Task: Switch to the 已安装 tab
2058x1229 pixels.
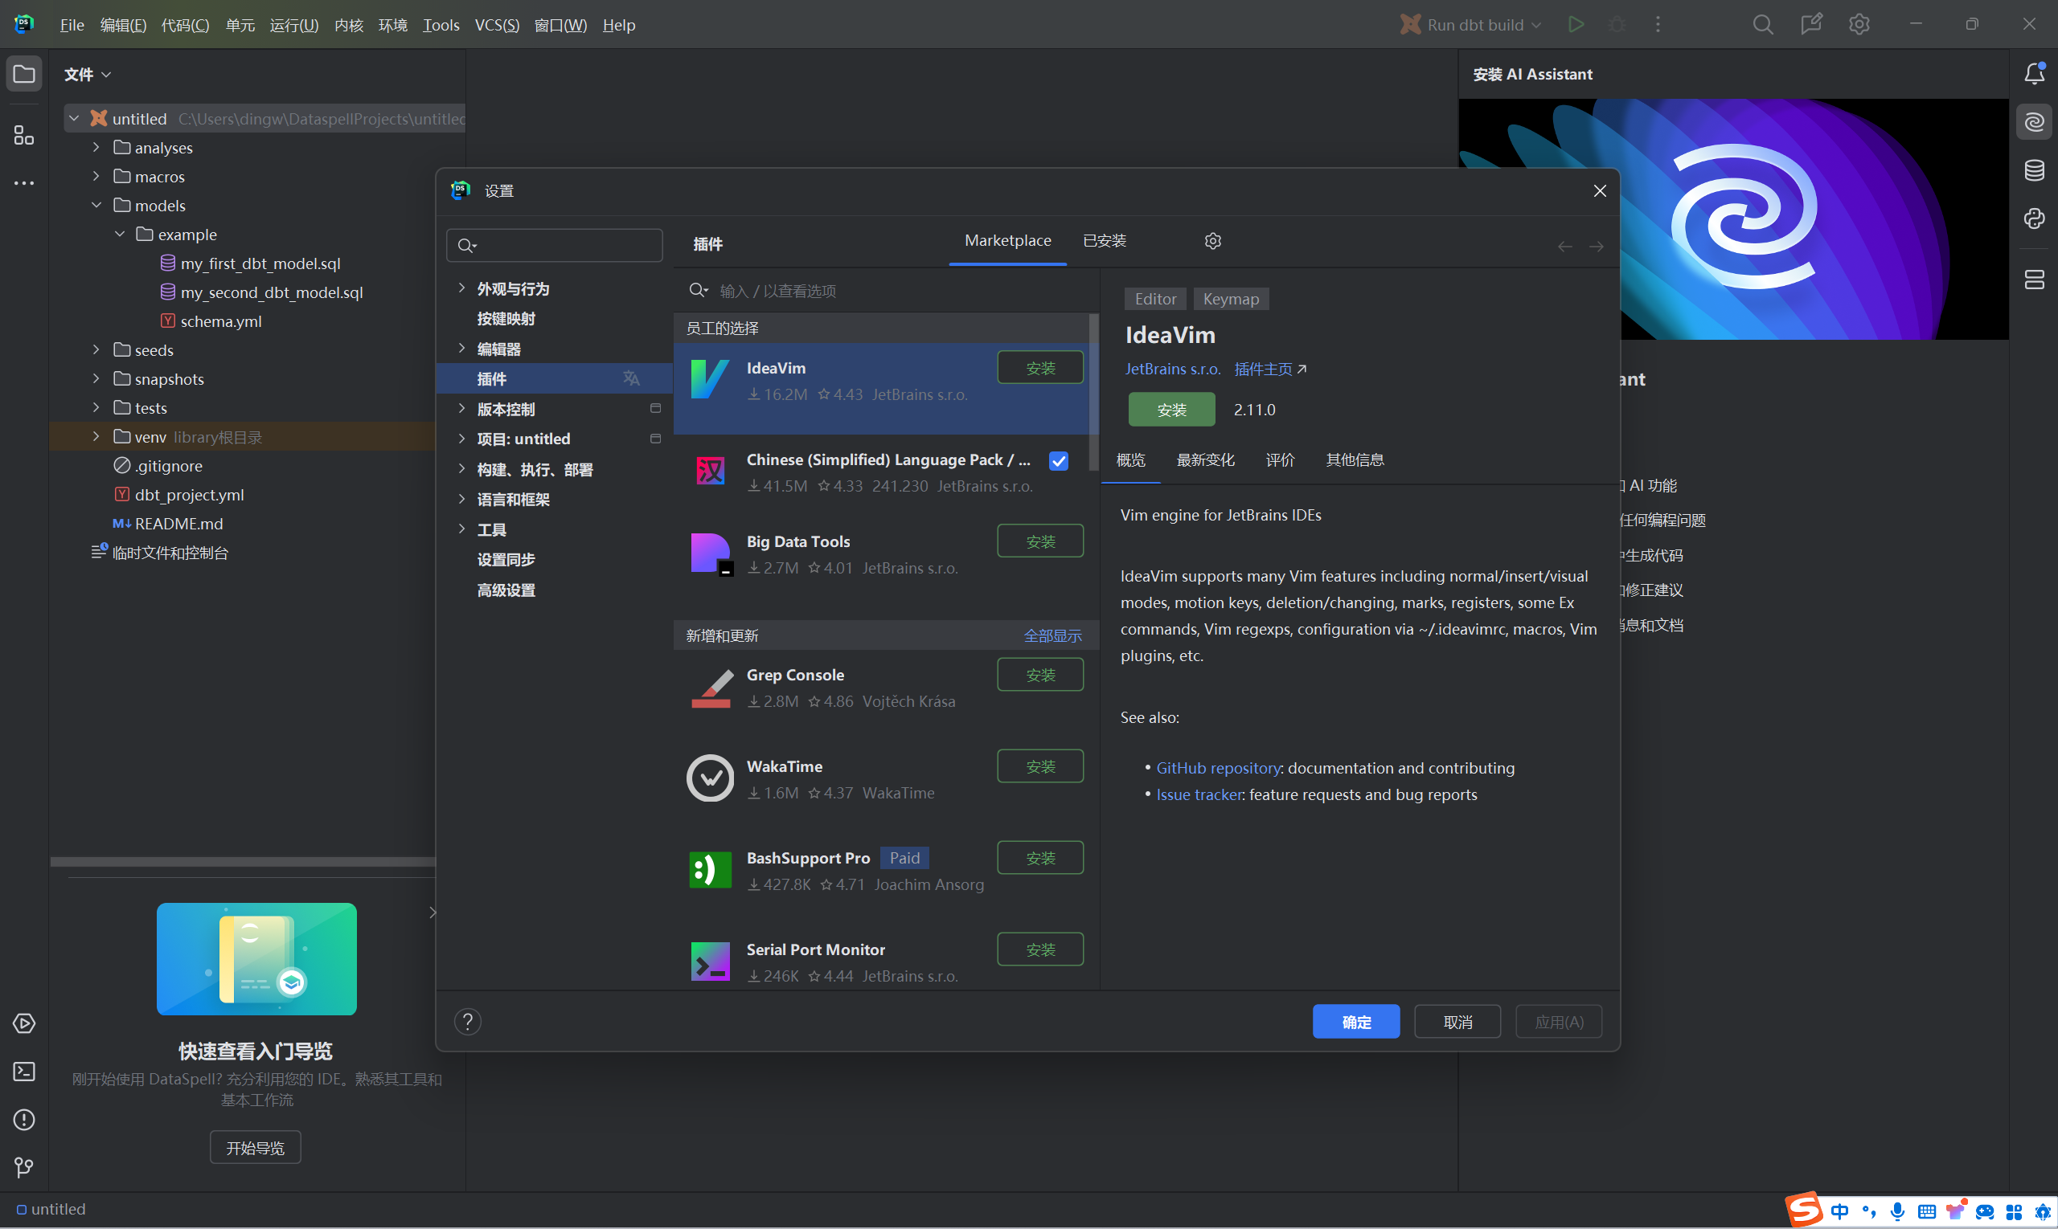Action: click(x=1104, y=241)
